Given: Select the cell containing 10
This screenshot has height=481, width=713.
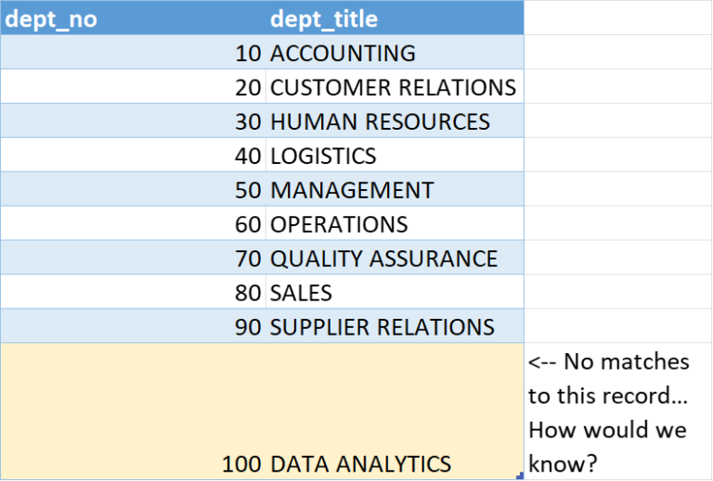Looking at the screenshot, I should pos(133,53).
